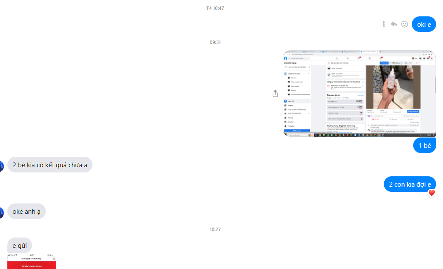This screenshot has width=443, height=269.
Task: Open sender avatar beside "2 bé kia" message
Action: point(2,166)
